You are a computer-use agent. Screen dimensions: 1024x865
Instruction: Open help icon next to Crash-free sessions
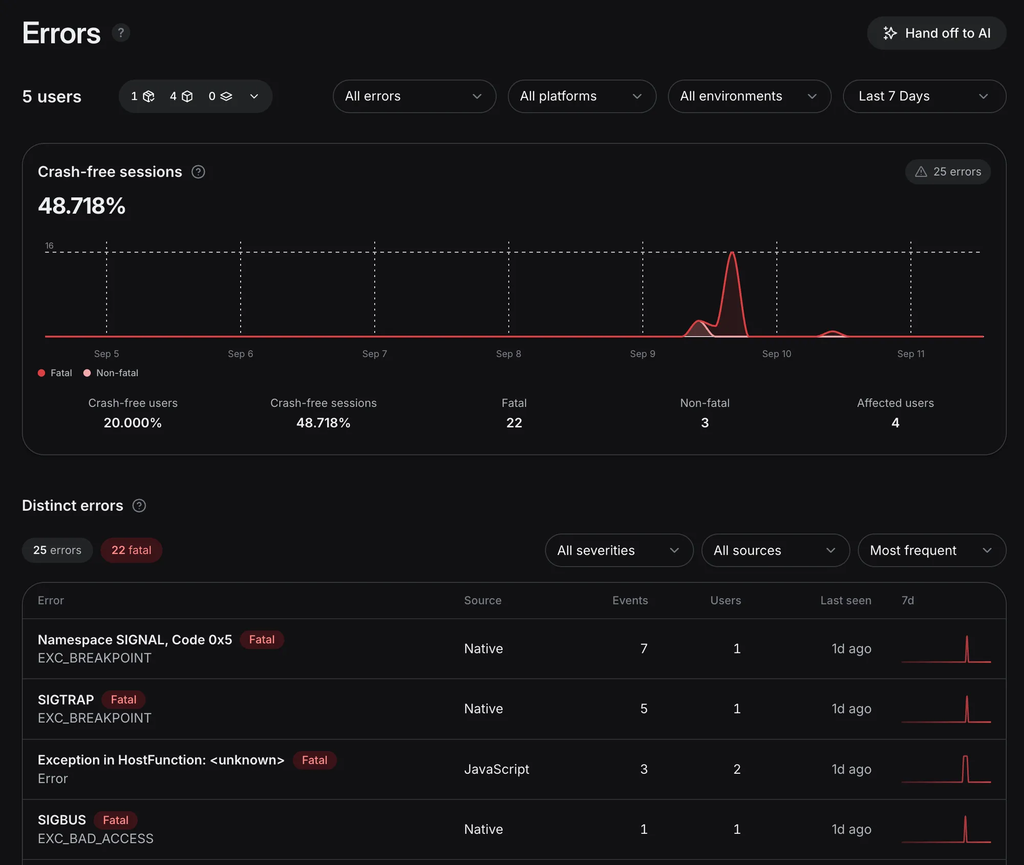[198, 172]
